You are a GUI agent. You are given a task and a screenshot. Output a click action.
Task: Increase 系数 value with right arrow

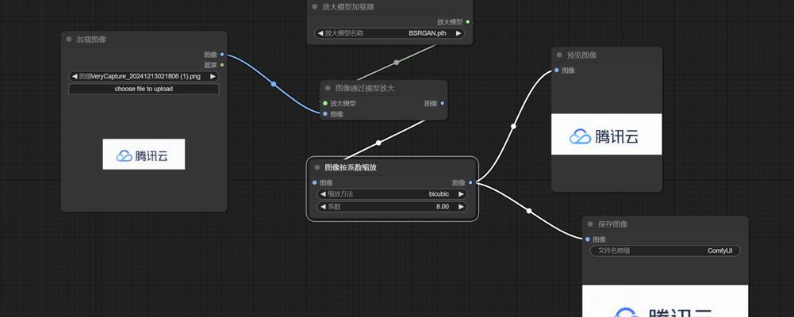pos(462,206)
